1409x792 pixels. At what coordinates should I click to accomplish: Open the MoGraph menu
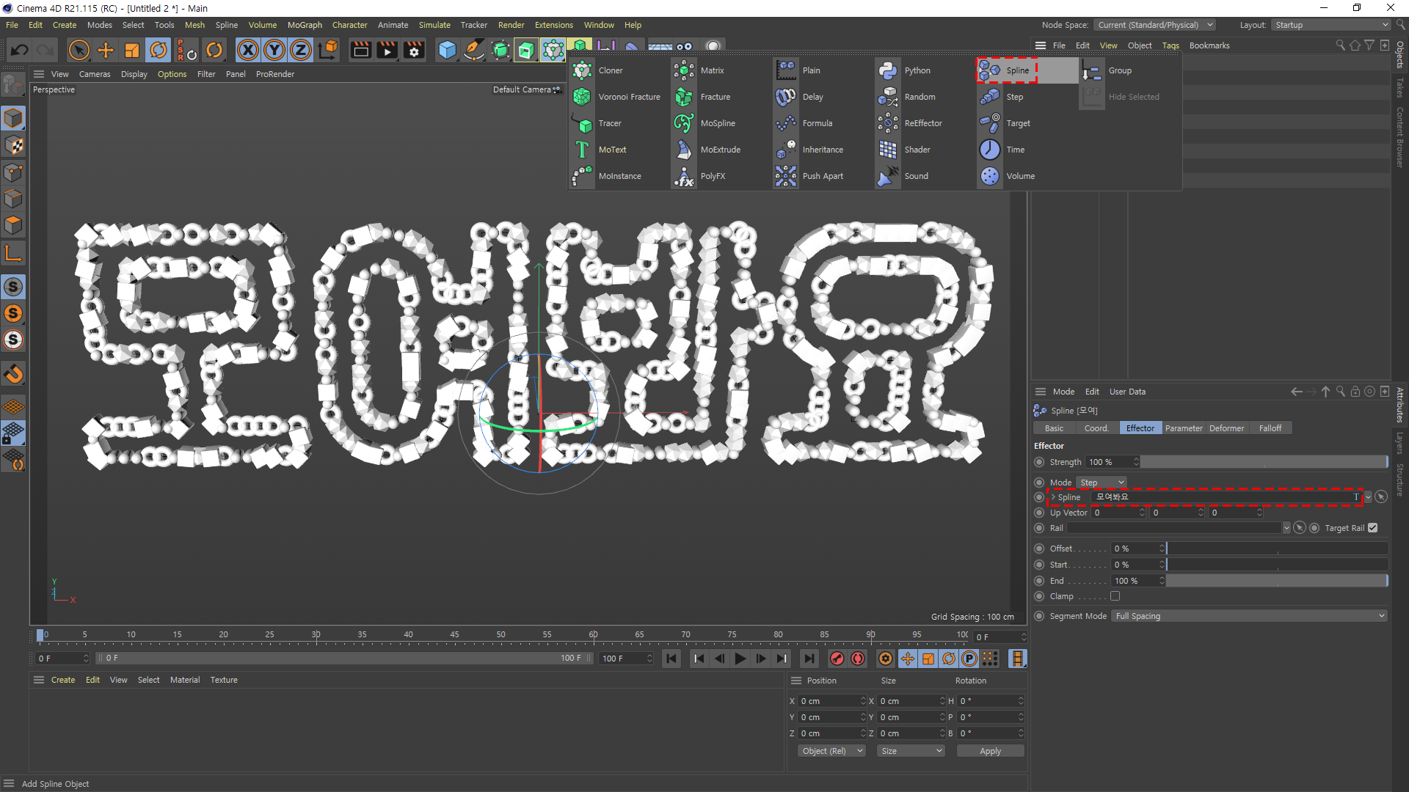tap(305, 25)
